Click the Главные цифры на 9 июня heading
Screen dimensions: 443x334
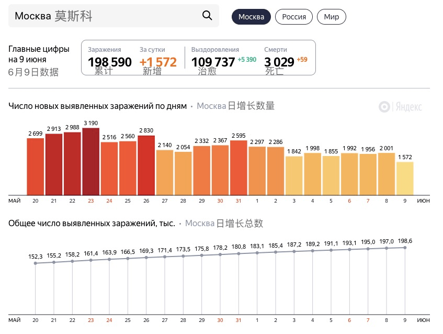click(x=39, y=54)
